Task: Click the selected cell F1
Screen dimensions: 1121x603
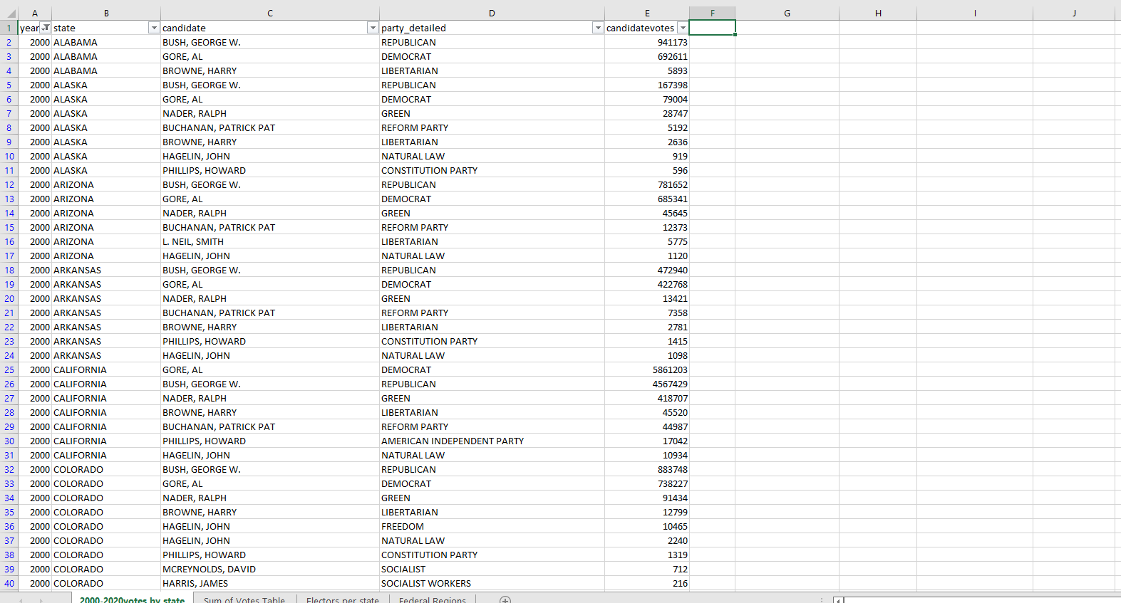Action: tap(712, 28)
